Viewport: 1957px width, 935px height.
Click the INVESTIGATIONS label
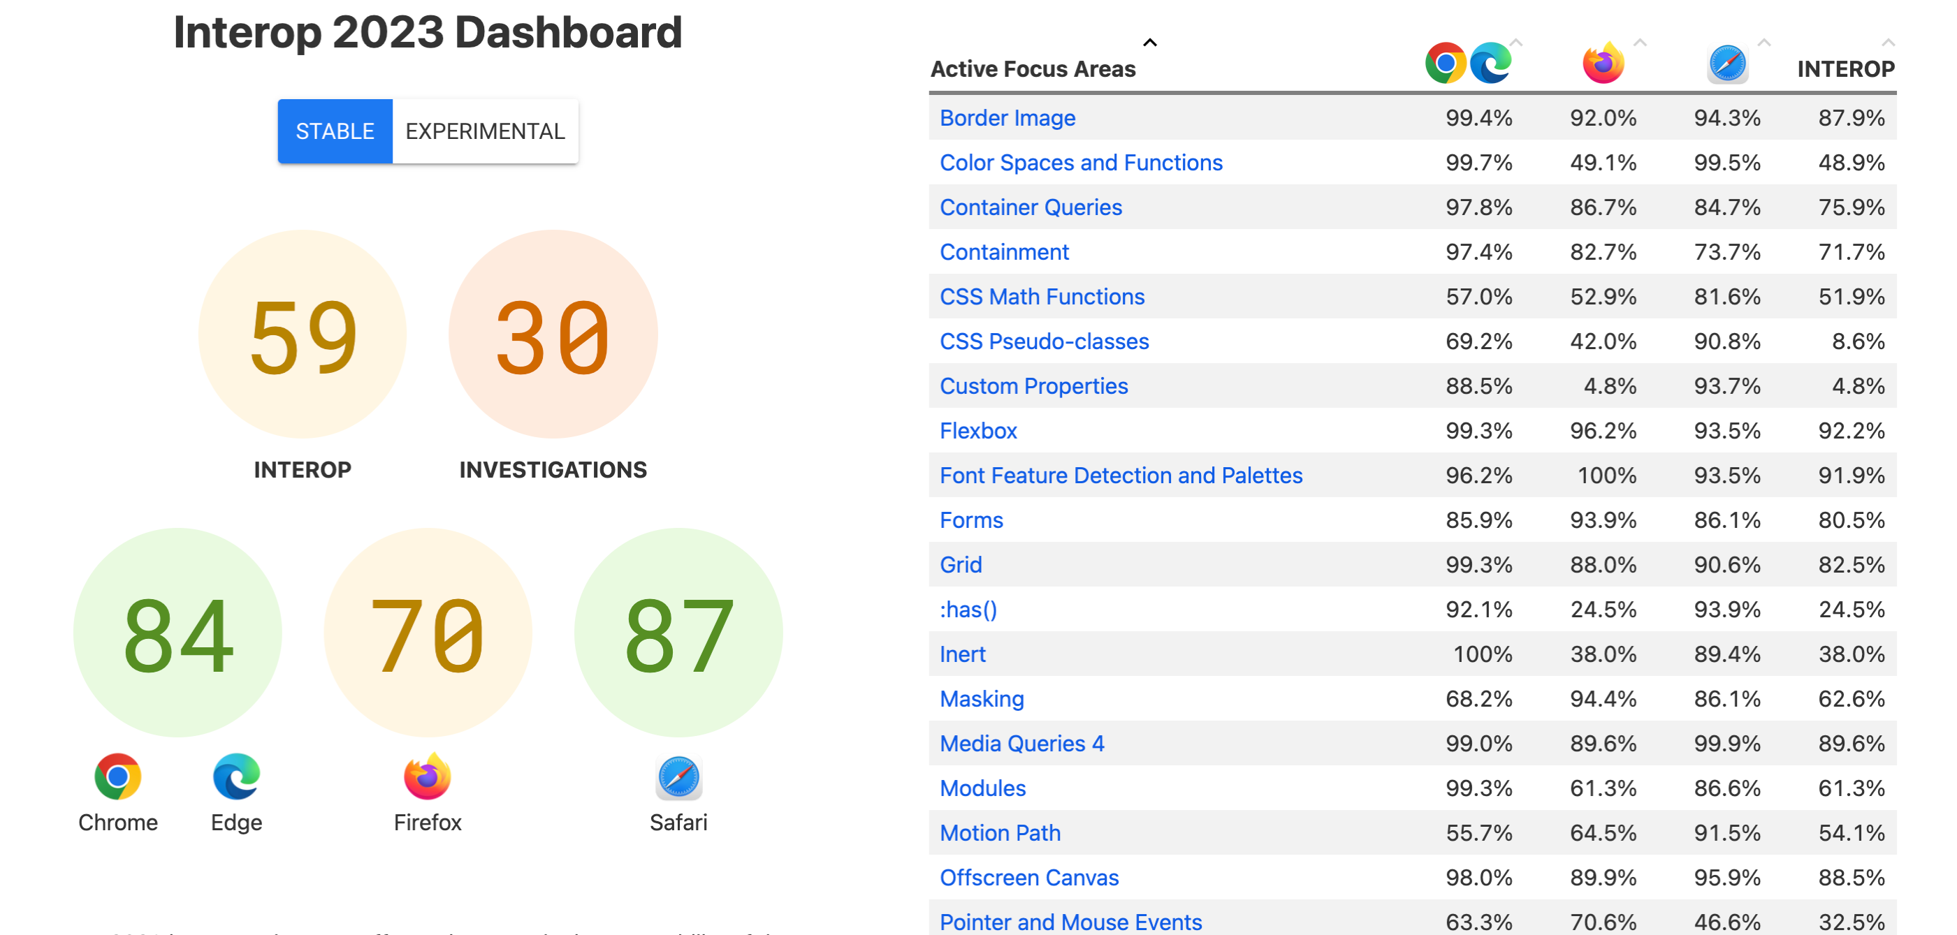coord(553,470)
